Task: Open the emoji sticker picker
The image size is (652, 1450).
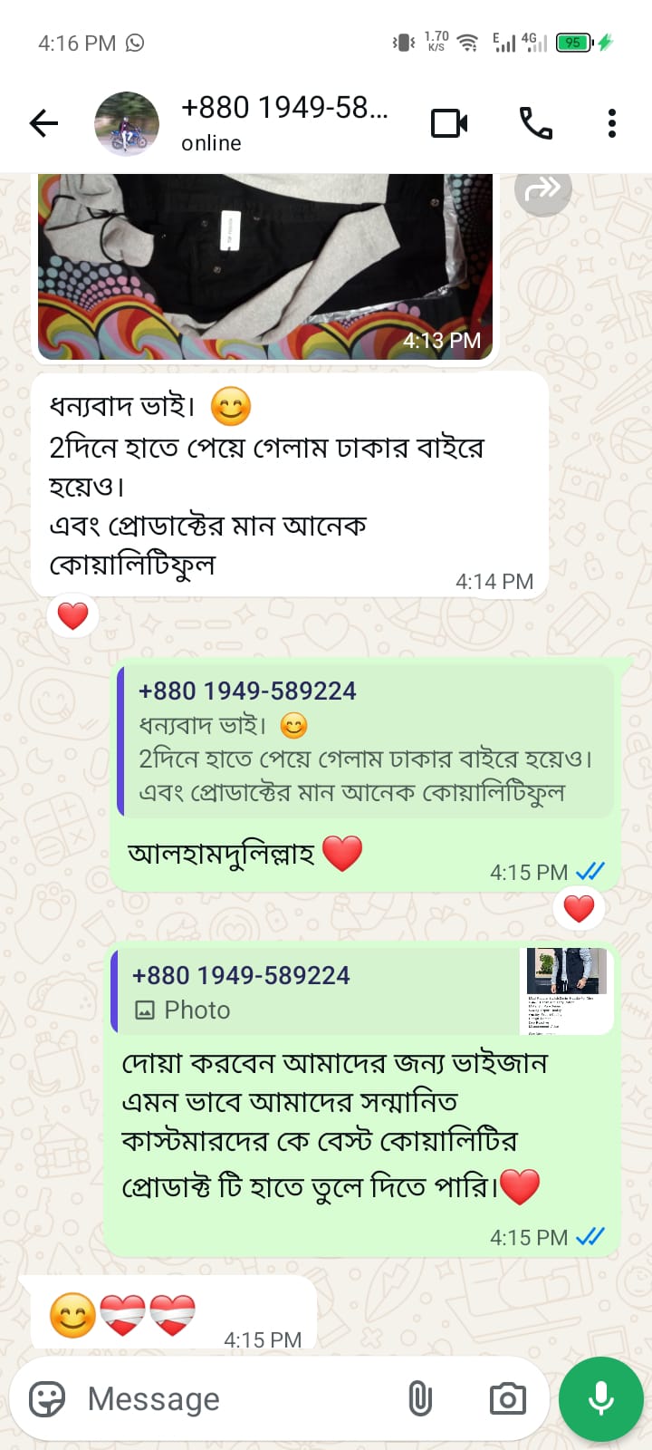Action: coord(47,1399)
